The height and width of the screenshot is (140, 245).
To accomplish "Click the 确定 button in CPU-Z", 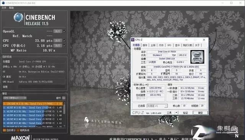I will (x=200, y=113).
